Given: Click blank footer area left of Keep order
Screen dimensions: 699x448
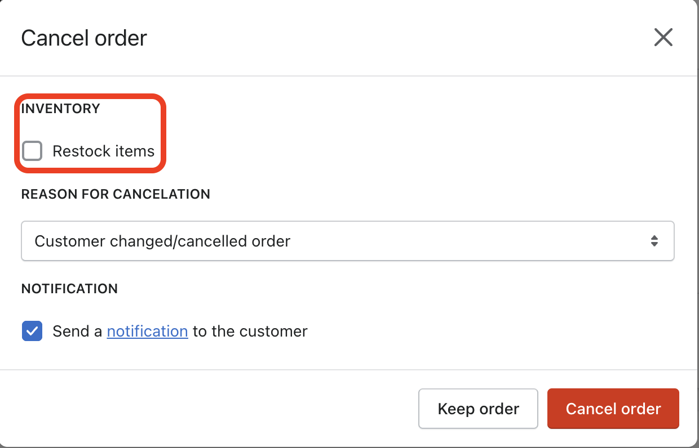Looking at the screenshot, I should pyautogui.click(x=214, y=409).
